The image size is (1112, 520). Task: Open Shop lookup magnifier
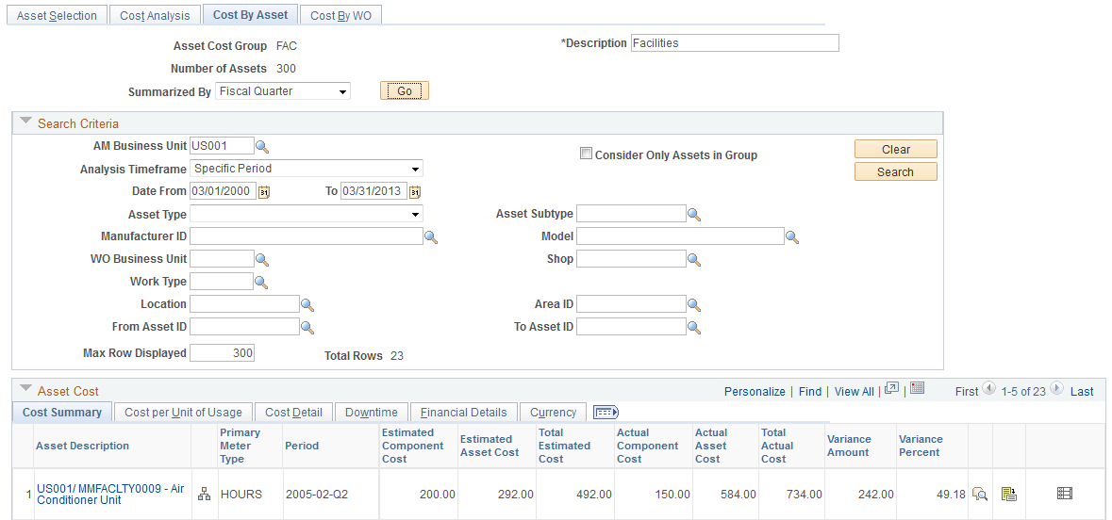pyautogui.click(x=694, y=260)
